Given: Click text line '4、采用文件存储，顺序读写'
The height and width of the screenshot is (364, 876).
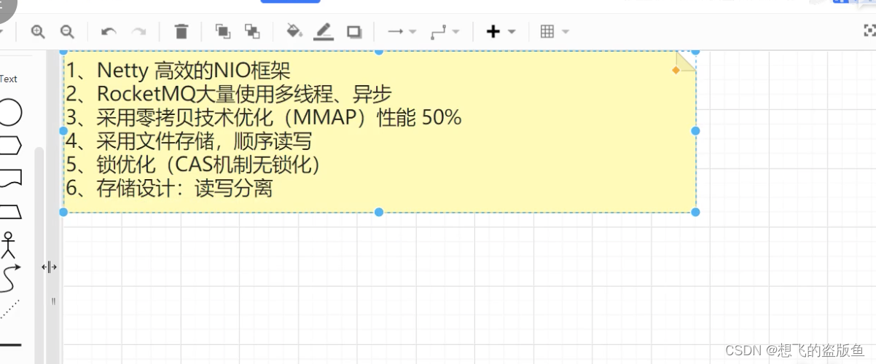Looking at the screenshot, I should pos(189,141).
